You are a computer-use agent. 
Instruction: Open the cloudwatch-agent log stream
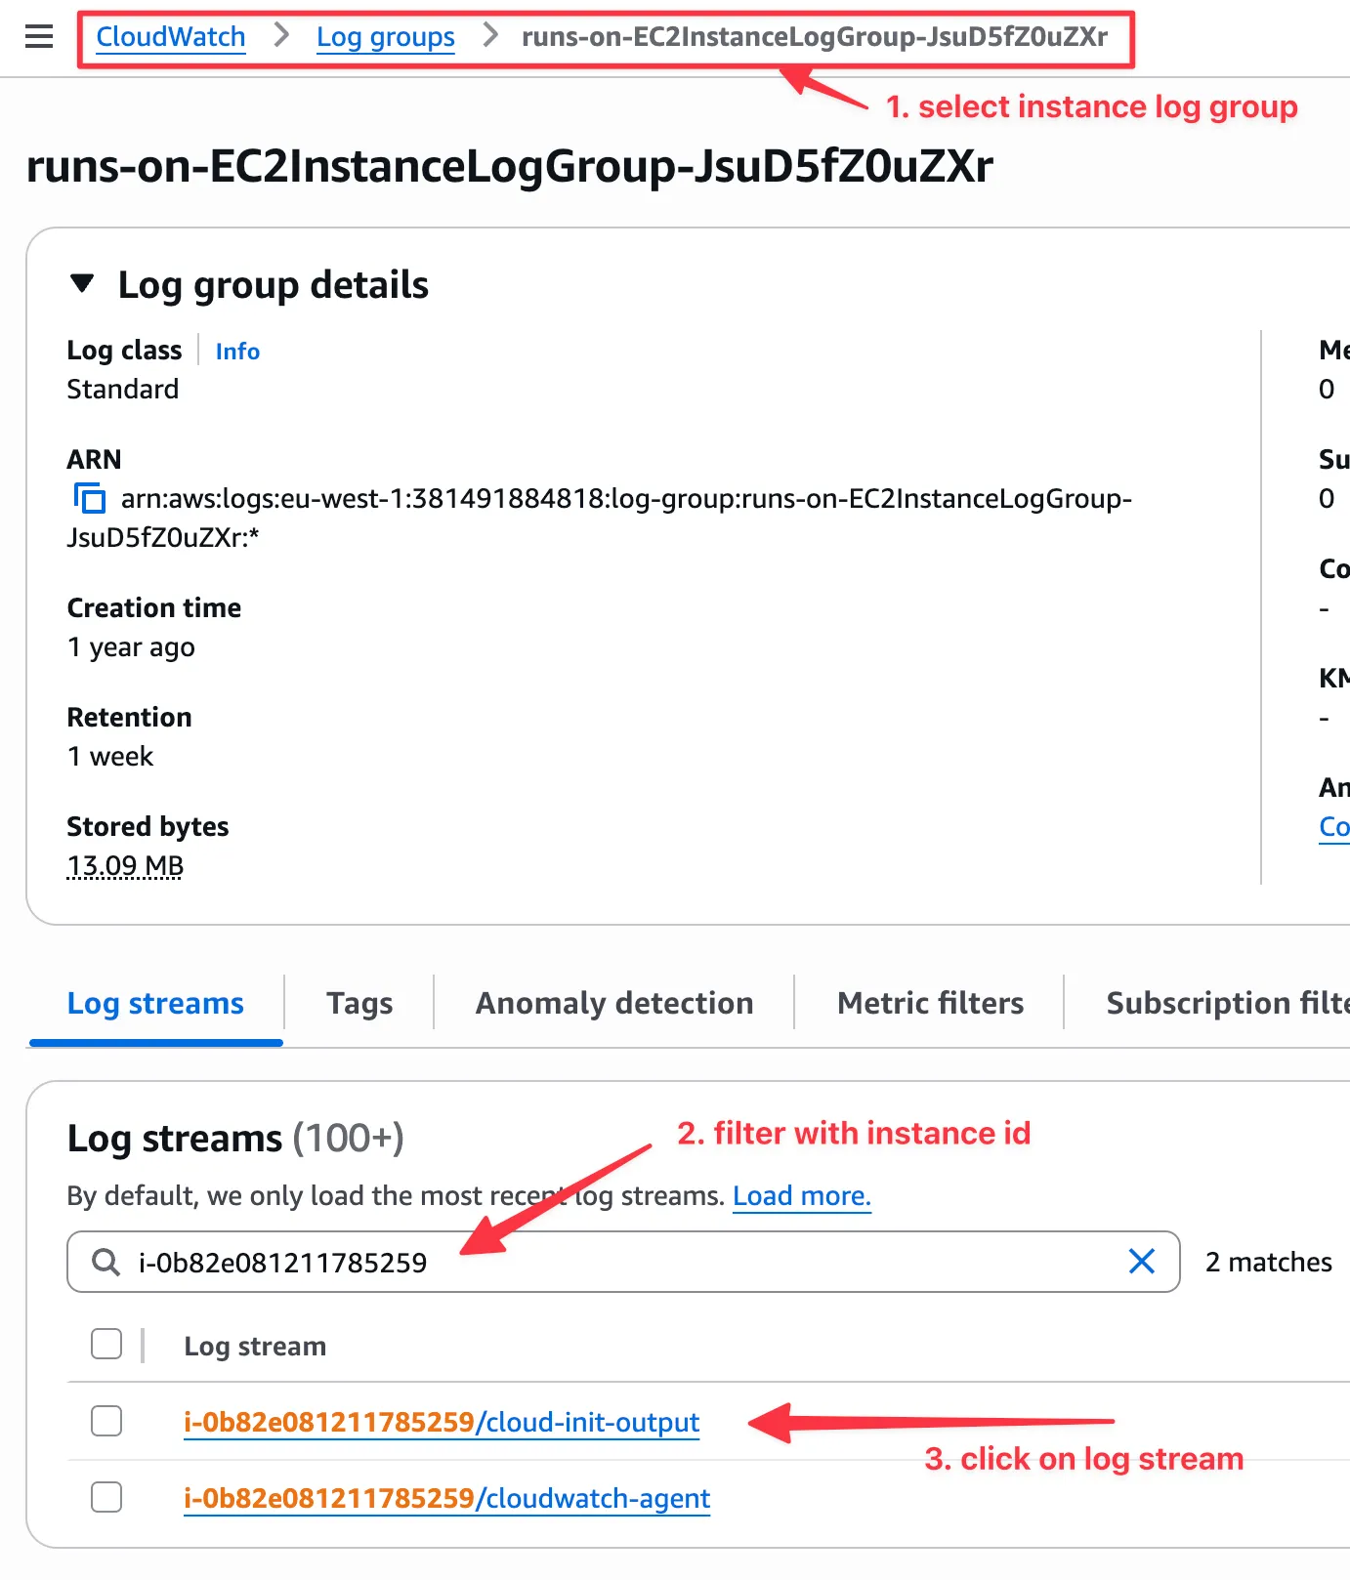(446, 1498)
